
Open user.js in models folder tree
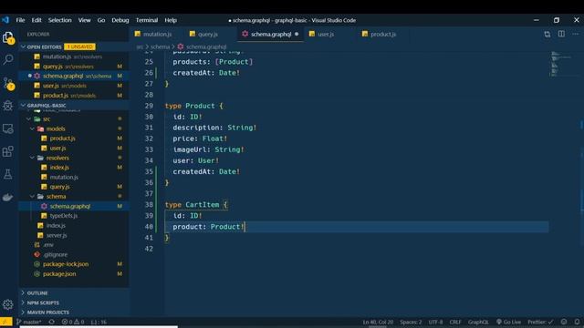[57, 148]
